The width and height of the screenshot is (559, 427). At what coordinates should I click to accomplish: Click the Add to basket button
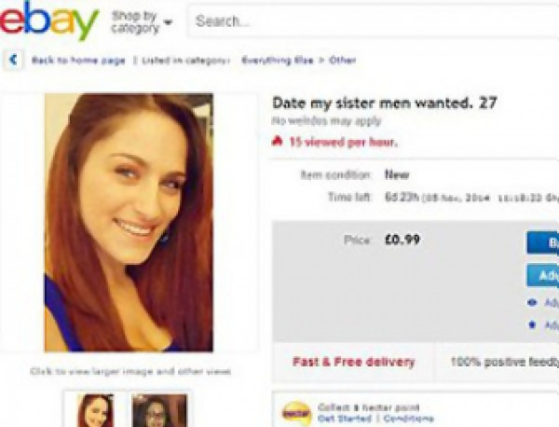pos(542,275)
